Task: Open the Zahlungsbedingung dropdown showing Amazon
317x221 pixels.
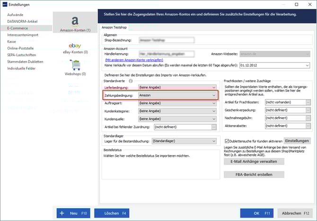Action: tap(177, 95)
